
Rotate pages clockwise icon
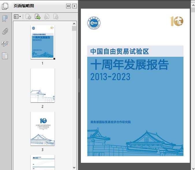(56, 17)
